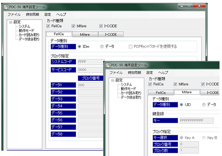Image resolution: width=222 pixels, height=156 pixels.
Task: Open the ファイル menu in the back window
Action: point(14,14)
